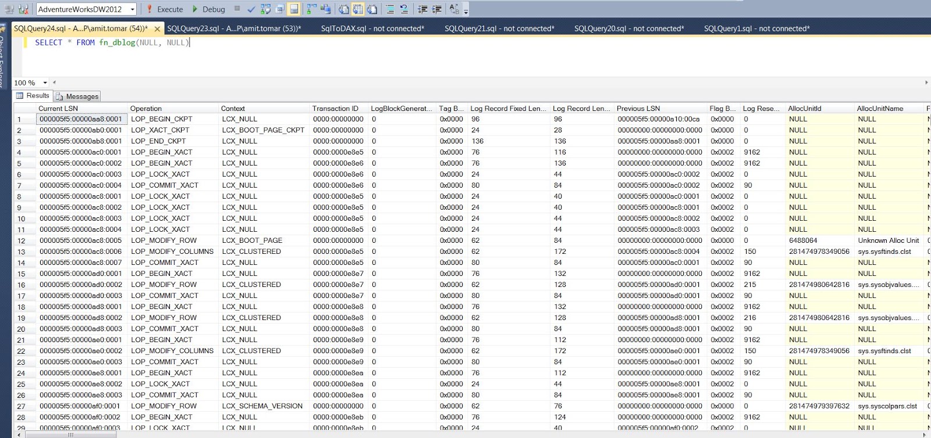This screenshot has height=438, width=931.
Task: Click the editor horizontal scroll-left arrow
Action: (x=54, y=82)
